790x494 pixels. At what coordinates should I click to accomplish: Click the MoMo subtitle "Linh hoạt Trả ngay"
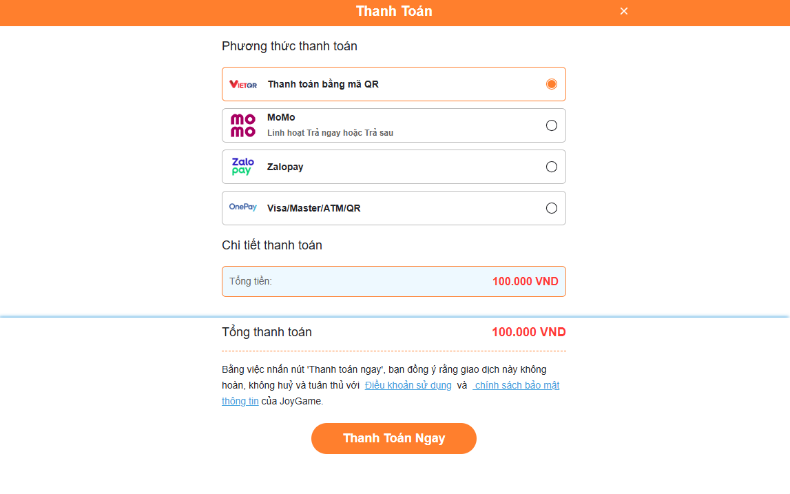point(330,133)
